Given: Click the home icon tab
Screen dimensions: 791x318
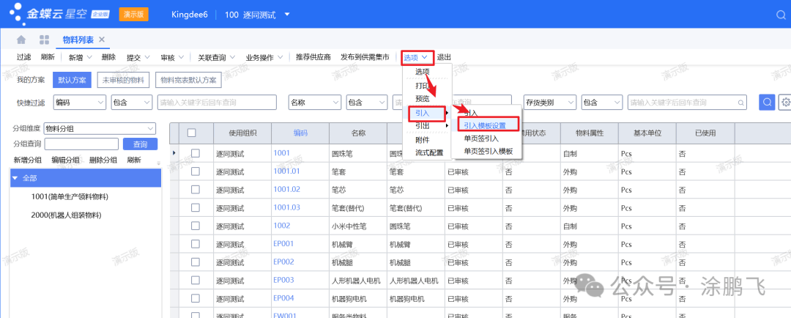Looking at the screenshot, I should (21, 40).
